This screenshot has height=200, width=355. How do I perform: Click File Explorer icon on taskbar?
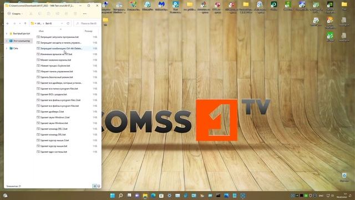[145, 196]
